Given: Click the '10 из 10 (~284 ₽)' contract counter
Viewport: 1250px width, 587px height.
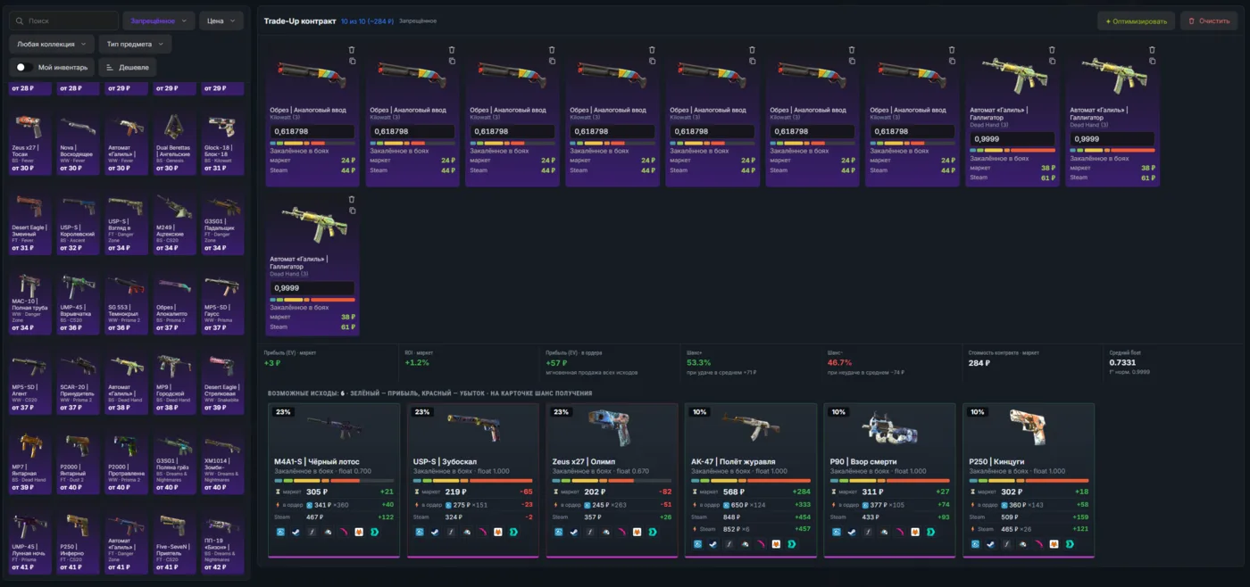Looking at the screenshot, I should 367,21.
